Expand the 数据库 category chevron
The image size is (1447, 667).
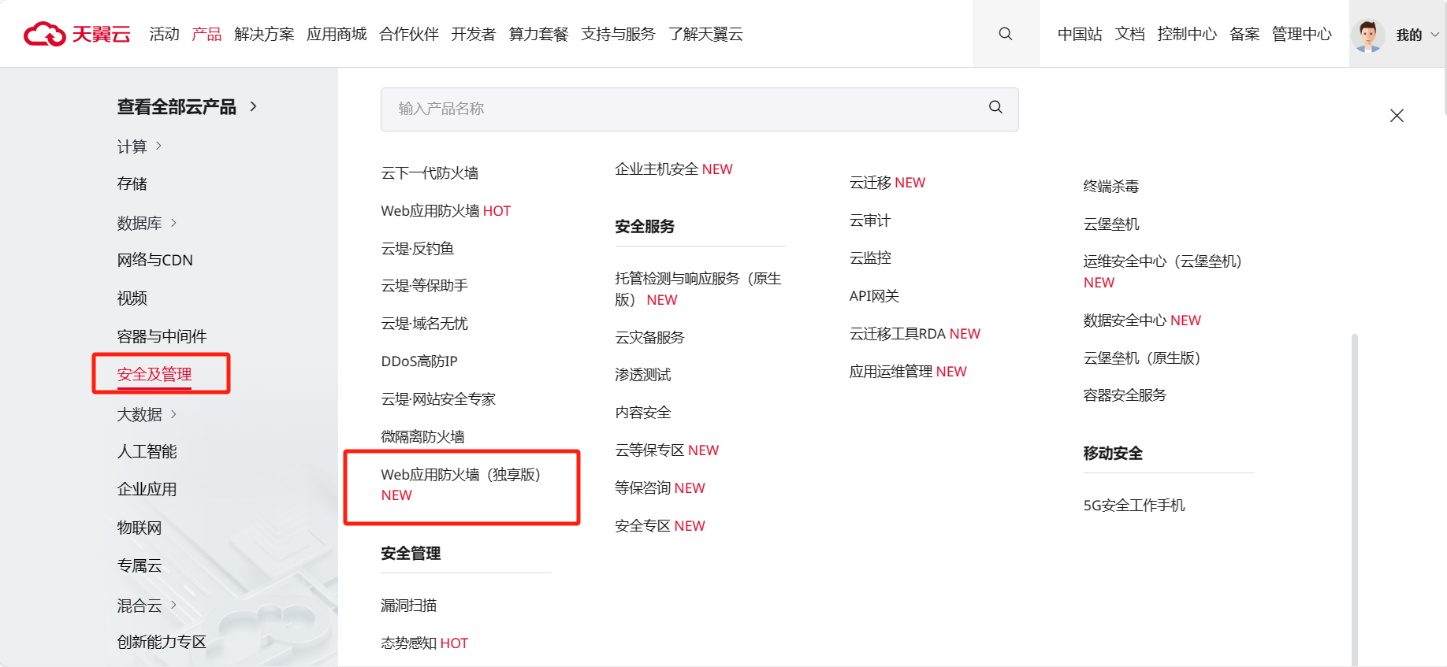coord(174,223)
